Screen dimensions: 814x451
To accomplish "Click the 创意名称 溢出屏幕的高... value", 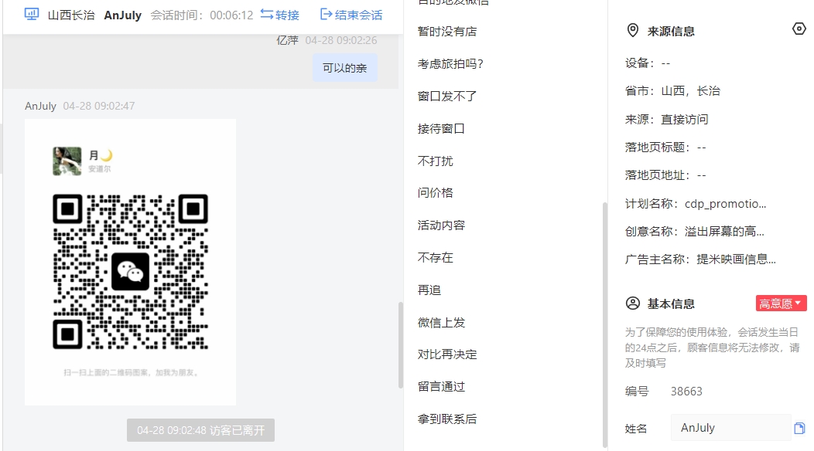I will (x=724, y=232).
